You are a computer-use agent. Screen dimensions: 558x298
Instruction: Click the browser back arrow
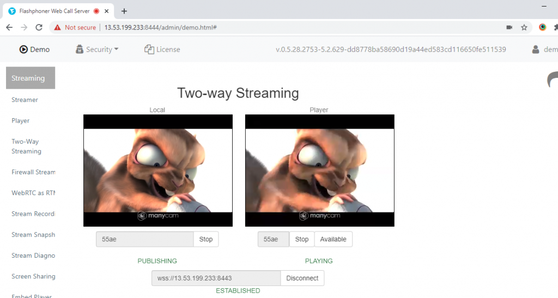tap(9, 27)
